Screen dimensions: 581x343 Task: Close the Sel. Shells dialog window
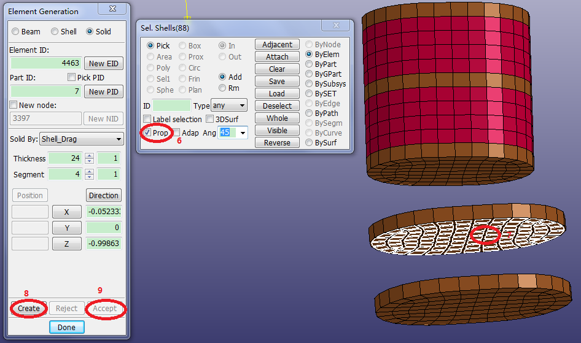337,26
